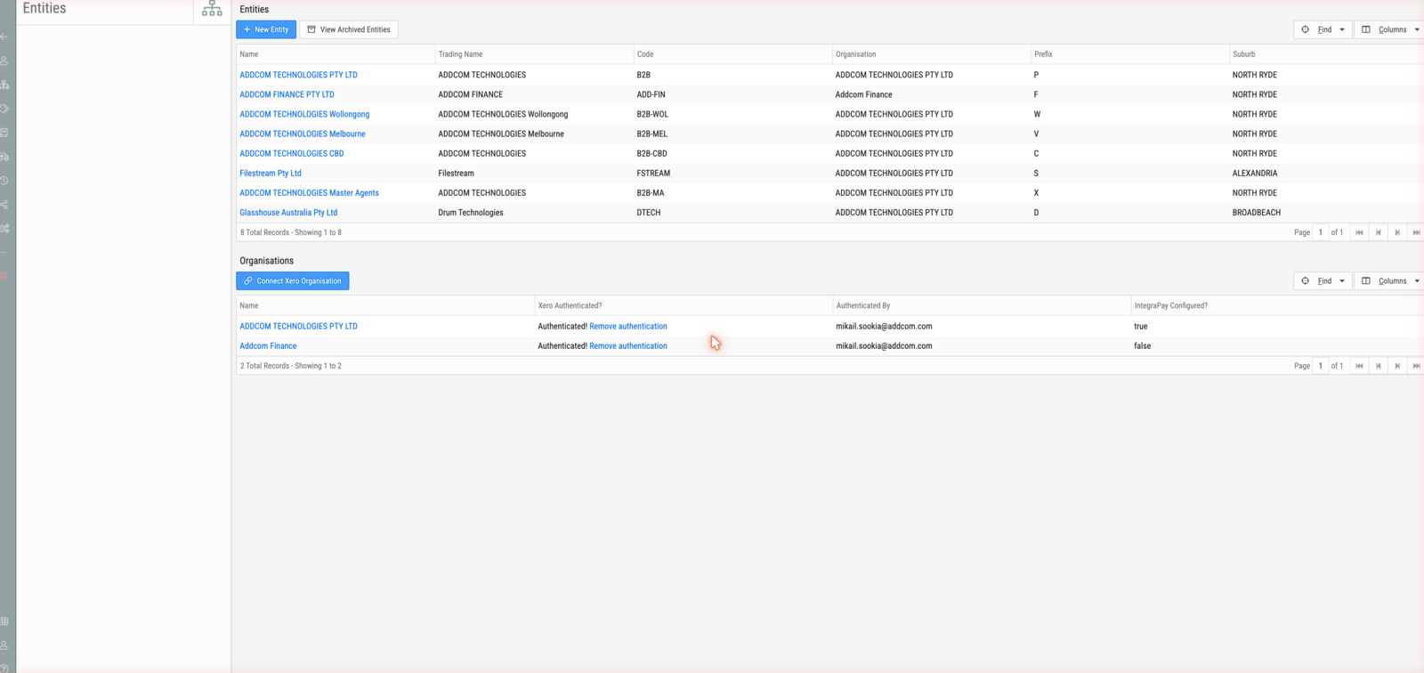Click '8 Total Records - Showing 1 to 8'
1424x673 pixels.
pos(291,232)
